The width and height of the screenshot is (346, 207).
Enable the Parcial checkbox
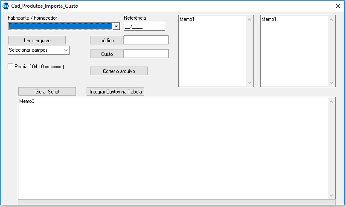11,67
